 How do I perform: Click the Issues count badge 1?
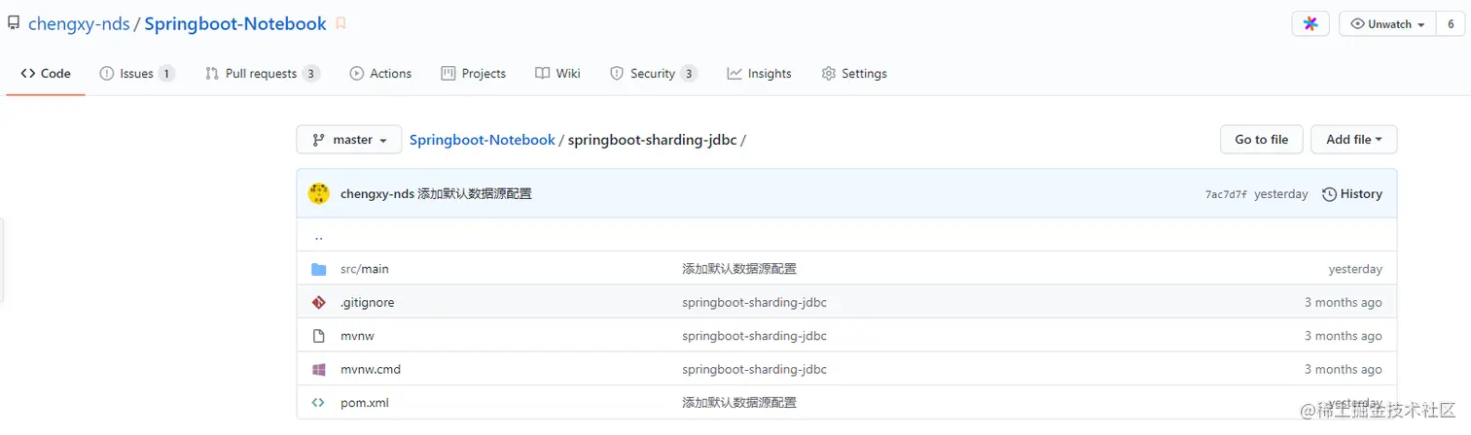coord(166,74)
